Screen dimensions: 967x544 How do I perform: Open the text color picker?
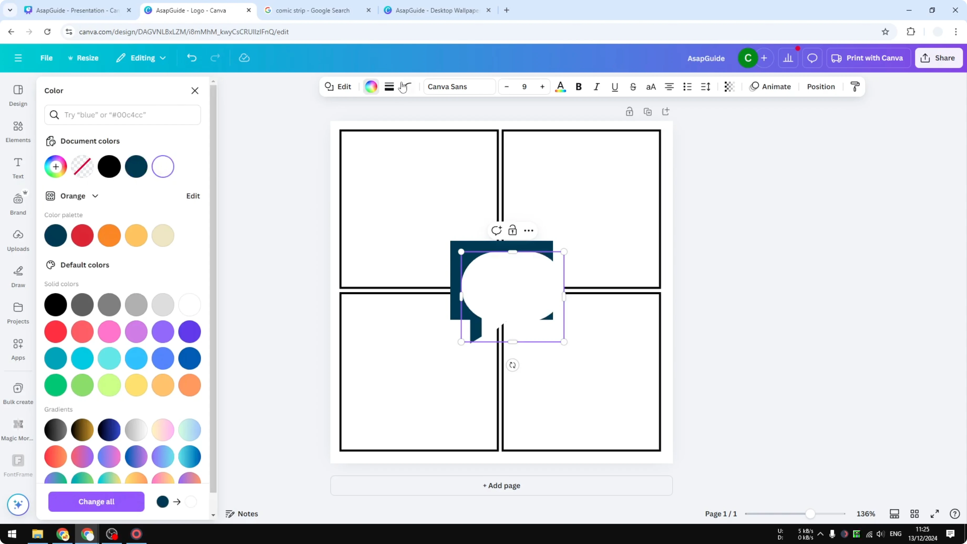pos(560,87)
